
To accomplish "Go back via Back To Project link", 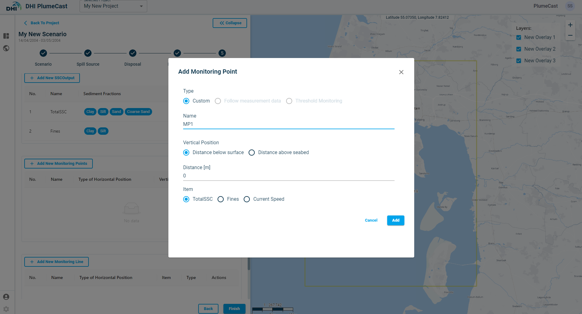I will click(x=42, y=23).
